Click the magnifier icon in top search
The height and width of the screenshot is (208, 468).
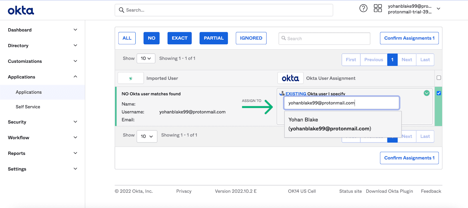pos(121,10)
